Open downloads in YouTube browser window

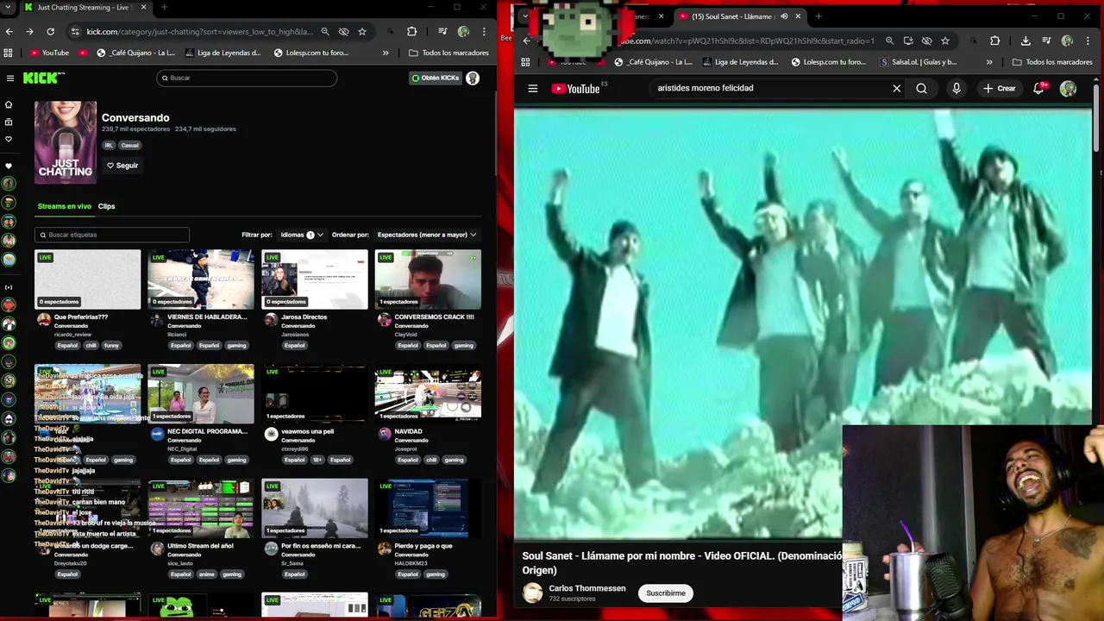[1026, 41]
